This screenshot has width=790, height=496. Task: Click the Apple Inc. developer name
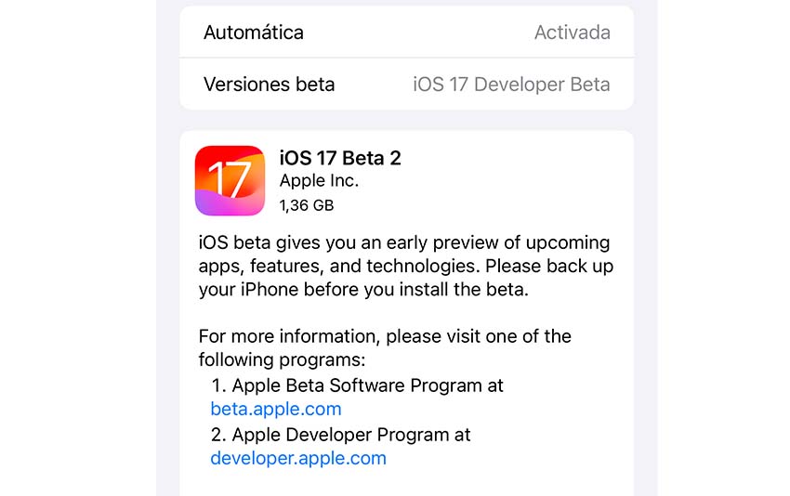coord(319,181)
